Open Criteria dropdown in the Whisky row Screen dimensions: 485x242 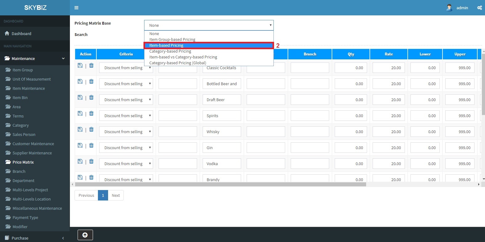tap(126, 132)
